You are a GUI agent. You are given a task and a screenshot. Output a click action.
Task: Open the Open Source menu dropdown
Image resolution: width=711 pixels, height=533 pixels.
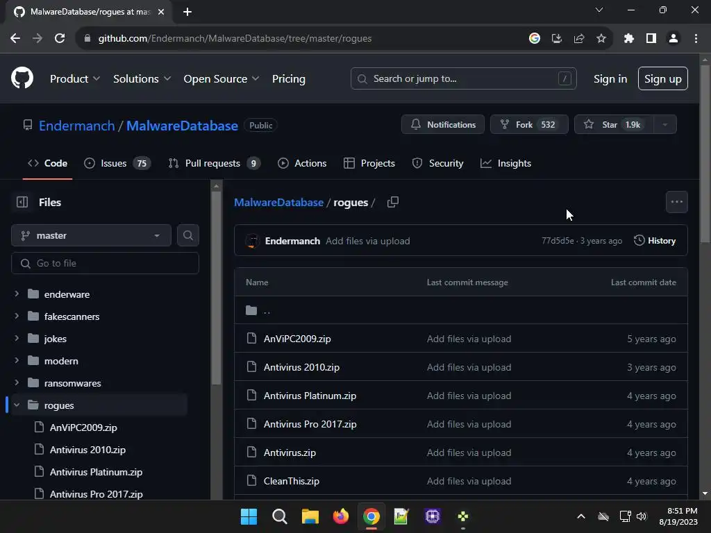(x=221, y=79)
